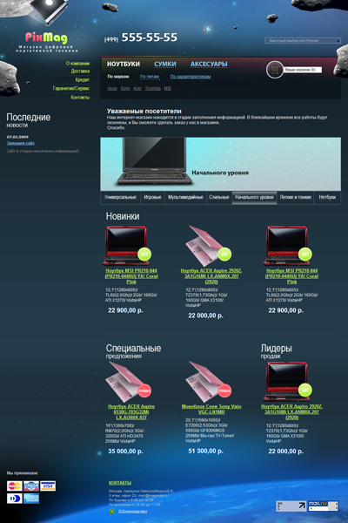Open the Доставка sidebar link
This screenshot has height=523, width=348.
(80, 71)
